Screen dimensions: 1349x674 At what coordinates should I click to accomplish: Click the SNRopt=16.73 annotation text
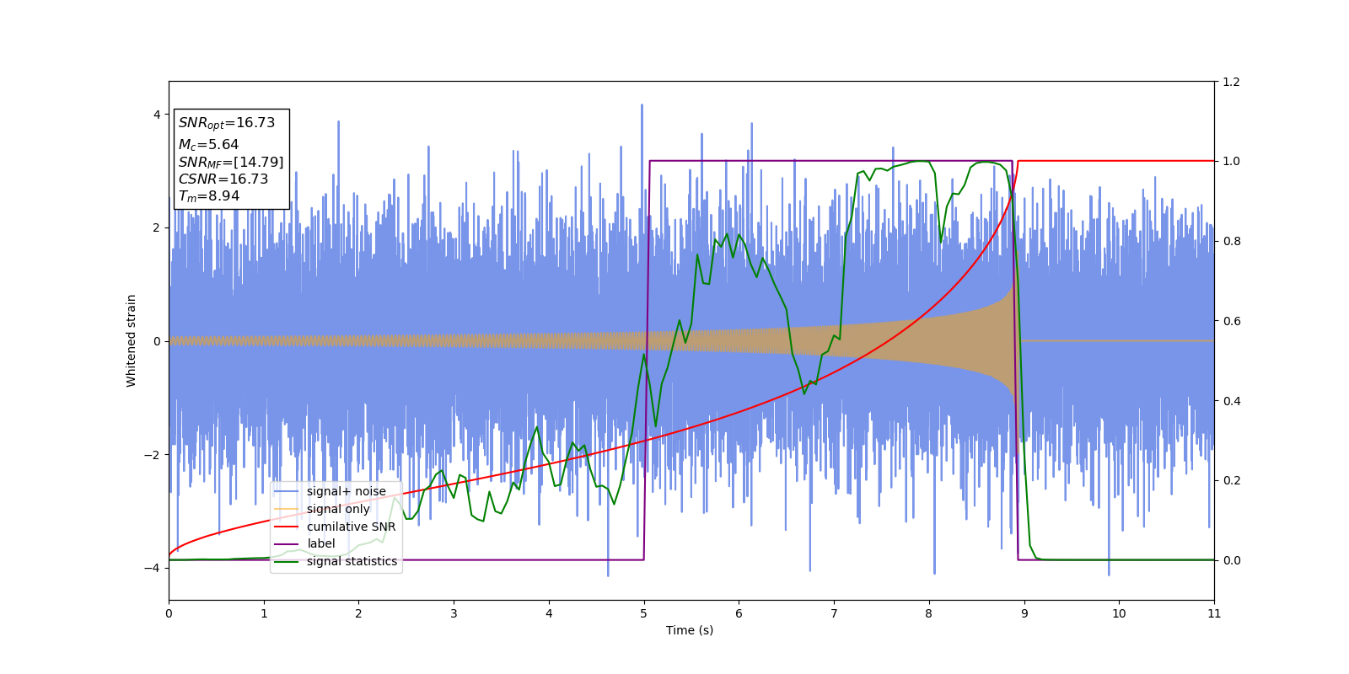pos(227,123)
